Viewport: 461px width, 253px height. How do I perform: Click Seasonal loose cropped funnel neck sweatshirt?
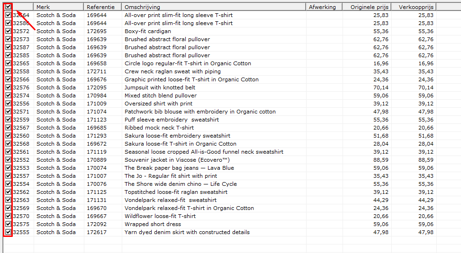pyautogui.click(x=204, y=152)
